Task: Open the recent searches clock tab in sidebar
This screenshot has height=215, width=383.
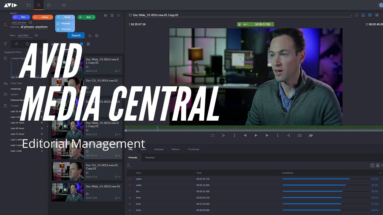Action: click(27, 44)
